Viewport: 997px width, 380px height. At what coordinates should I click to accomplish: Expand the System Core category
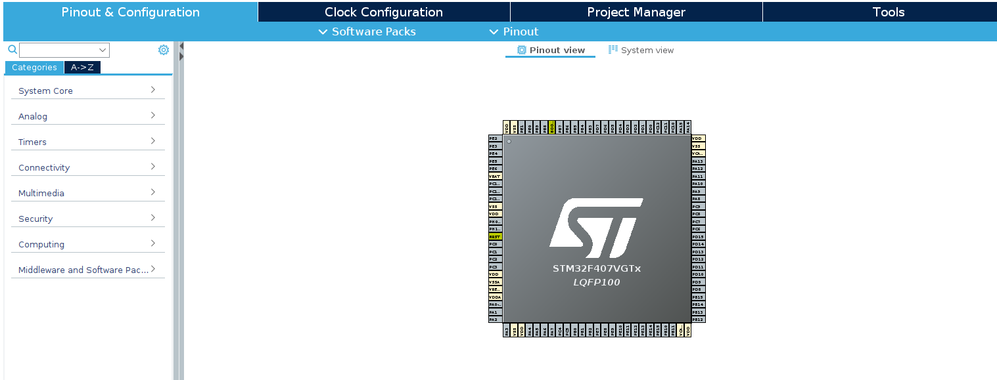pyautogui.click(x=87, y=91)
